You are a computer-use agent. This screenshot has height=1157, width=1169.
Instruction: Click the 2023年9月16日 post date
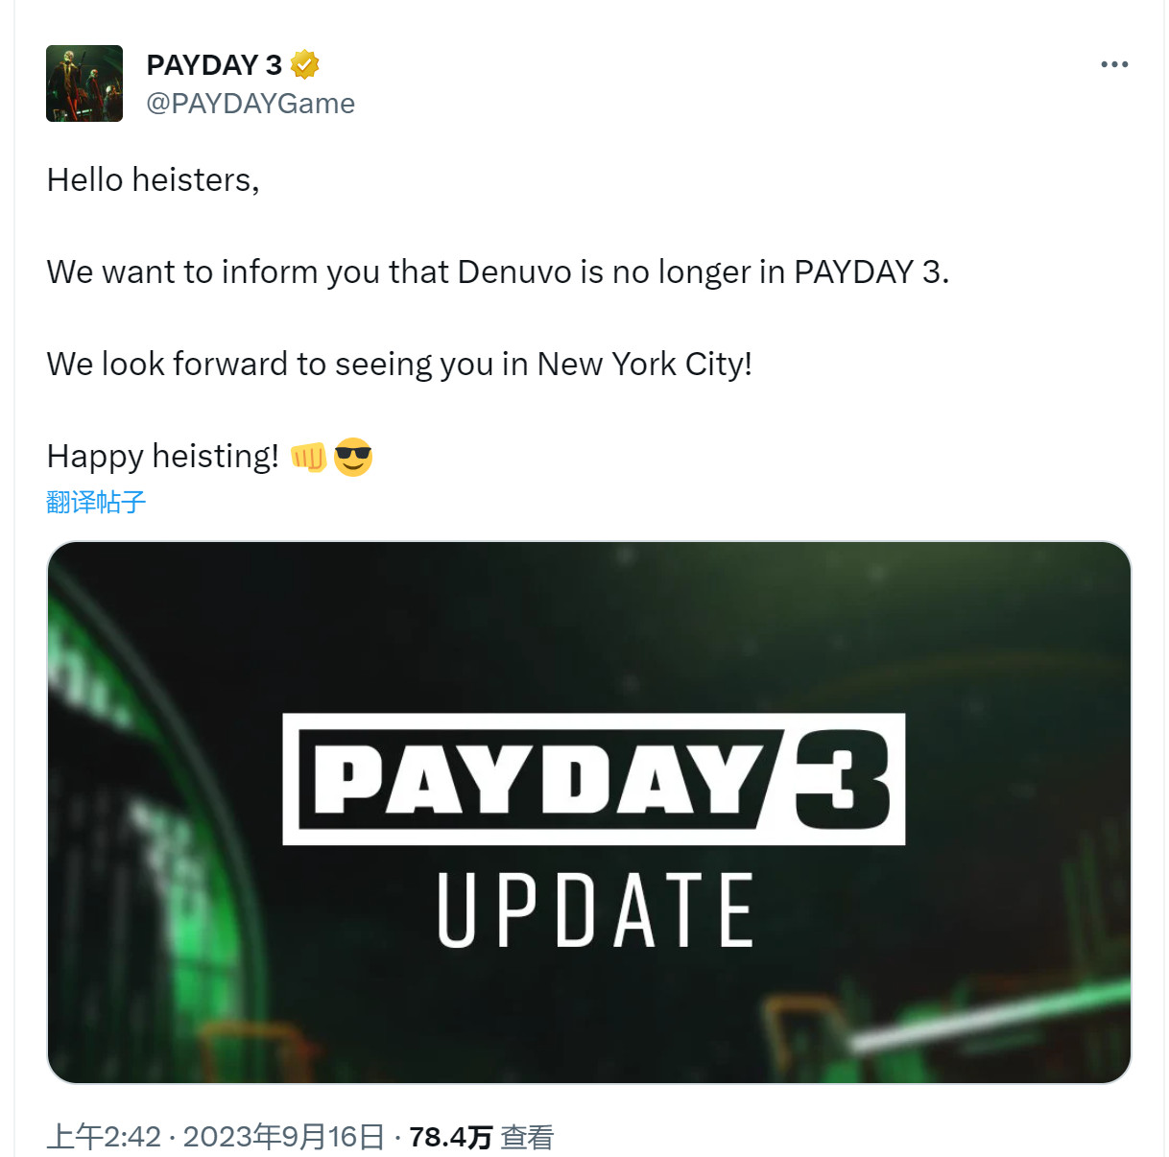[284, 1137]
